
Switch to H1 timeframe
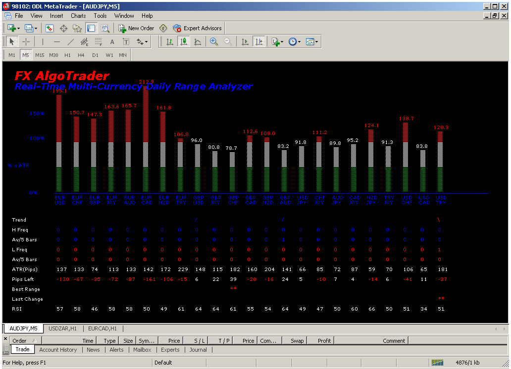67,55
